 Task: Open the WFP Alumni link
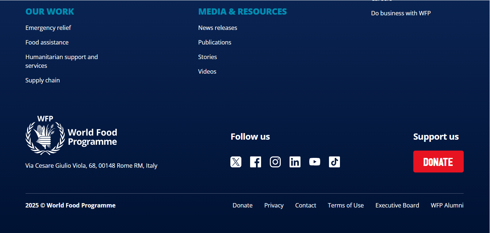(x=447, y=205)
